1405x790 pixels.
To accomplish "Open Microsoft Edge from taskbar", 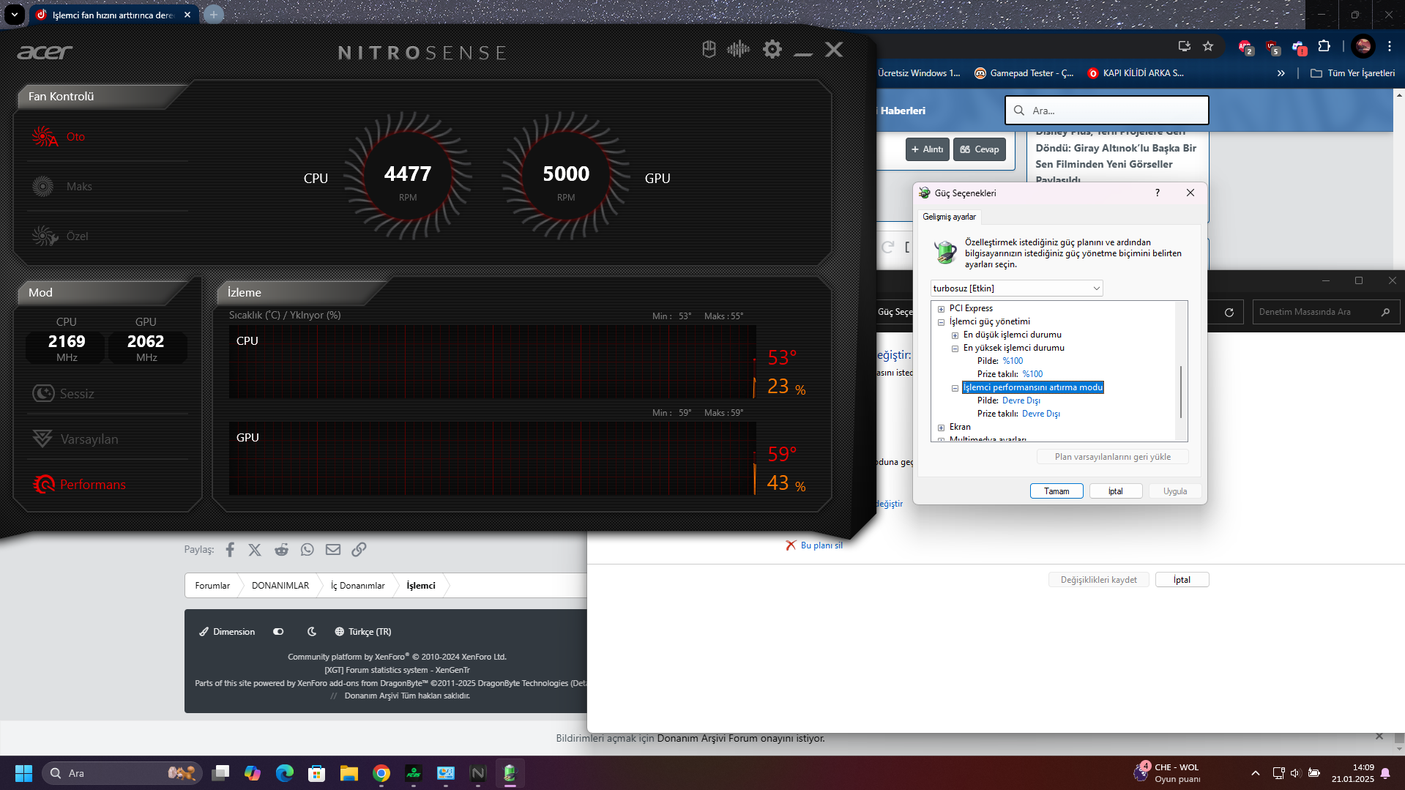I will 285,773.
